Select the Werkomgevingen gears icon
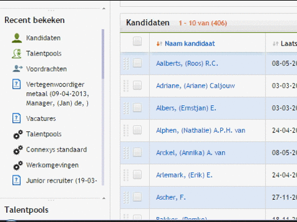Image resolution: width=297 pixels, height=222 pixels. point(18,165)
